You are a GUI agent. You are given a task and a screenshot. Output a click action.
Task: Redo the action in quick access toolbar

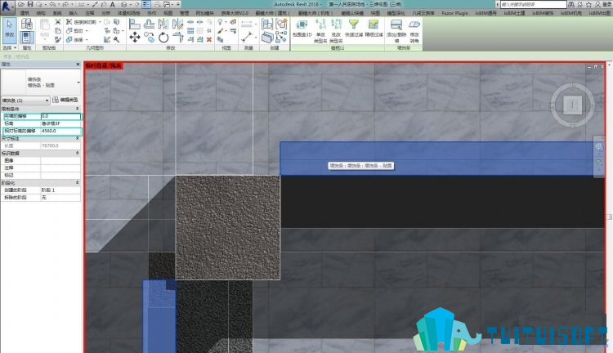tap(65, 4)
